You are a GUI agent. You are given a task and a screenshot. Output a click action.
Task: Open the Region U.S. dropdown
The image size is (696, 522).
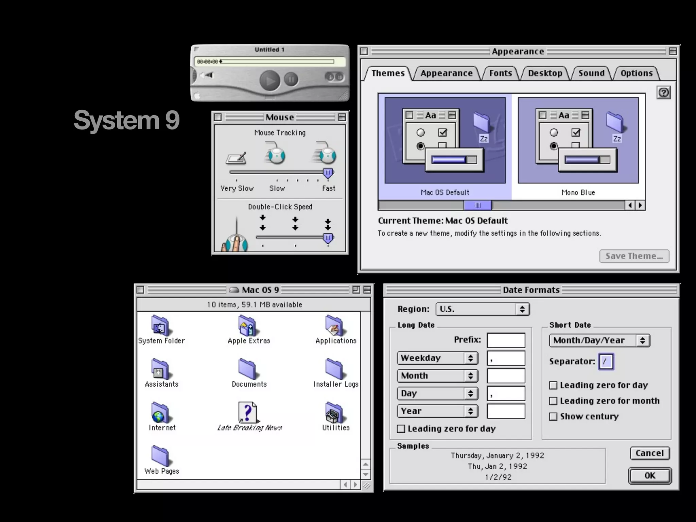tap(483, 309)
